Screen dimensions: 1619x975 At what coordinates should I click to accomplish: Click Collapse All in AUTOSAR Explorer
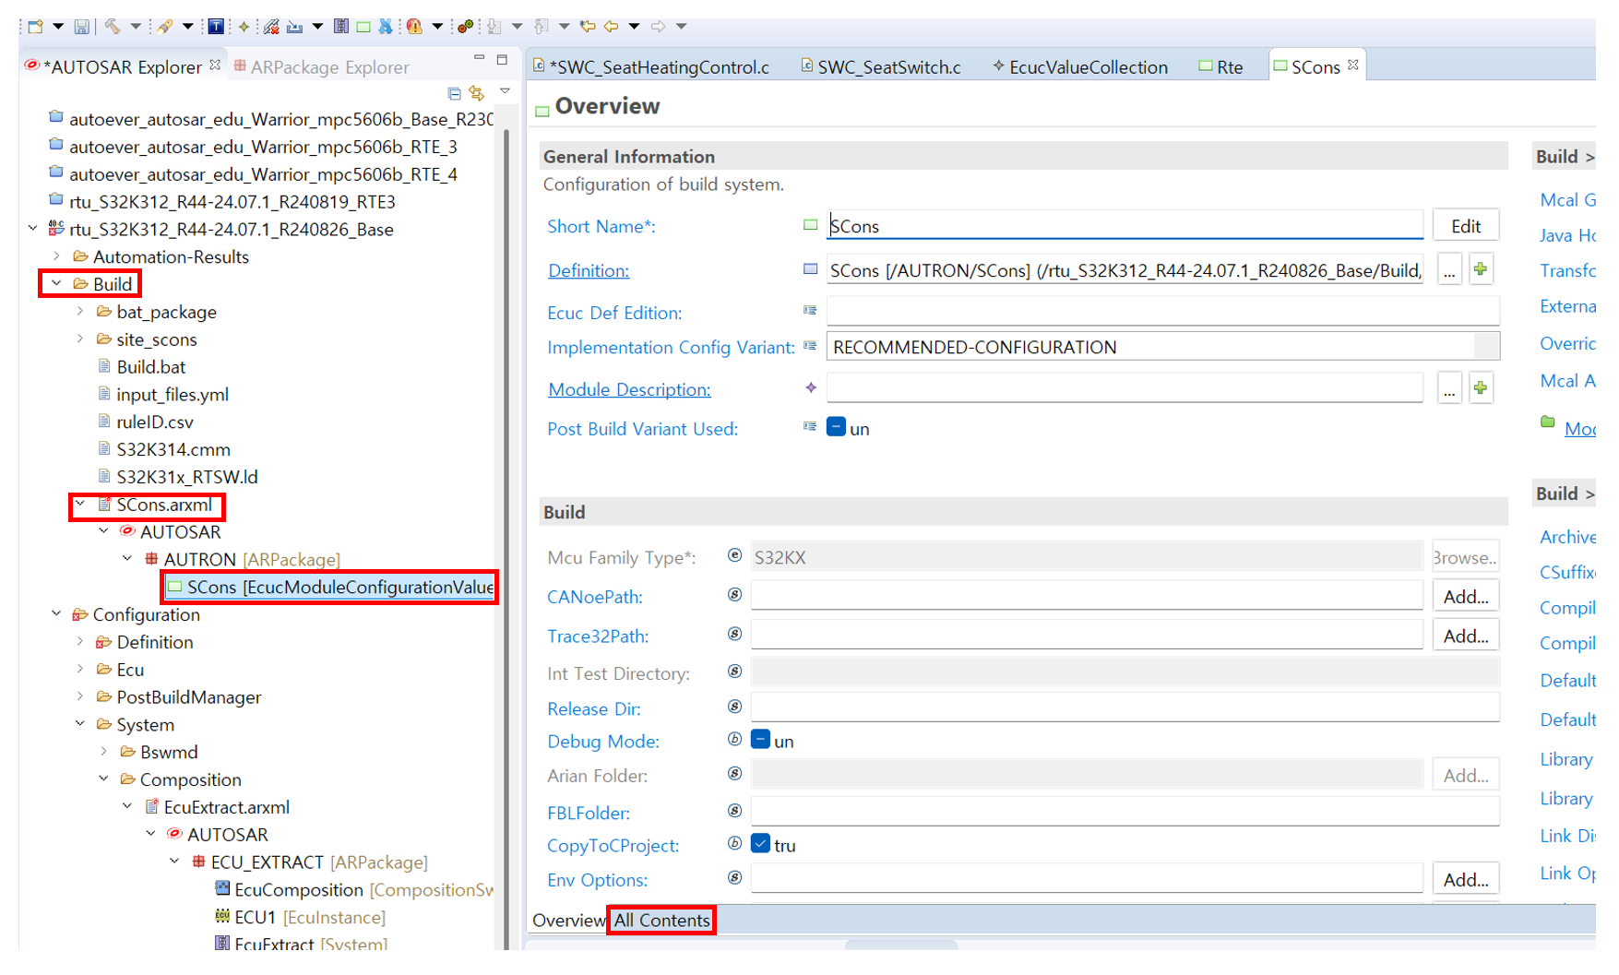454,93
